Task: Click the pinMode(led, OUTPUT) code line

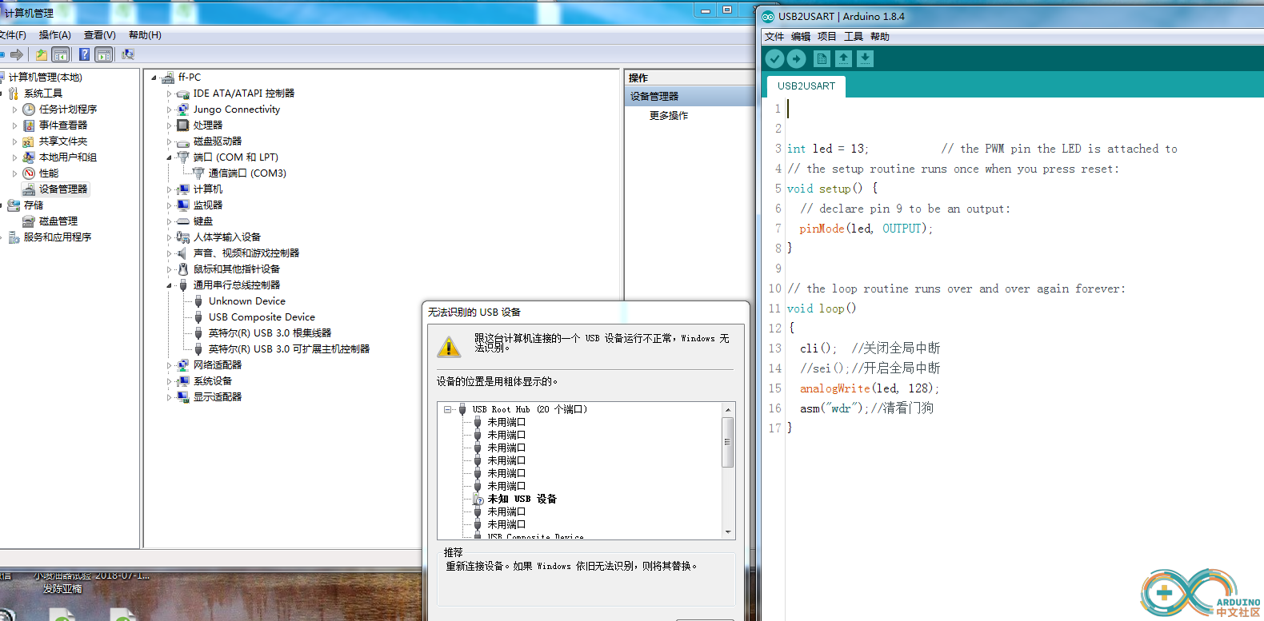Action: tap(866, 229)
